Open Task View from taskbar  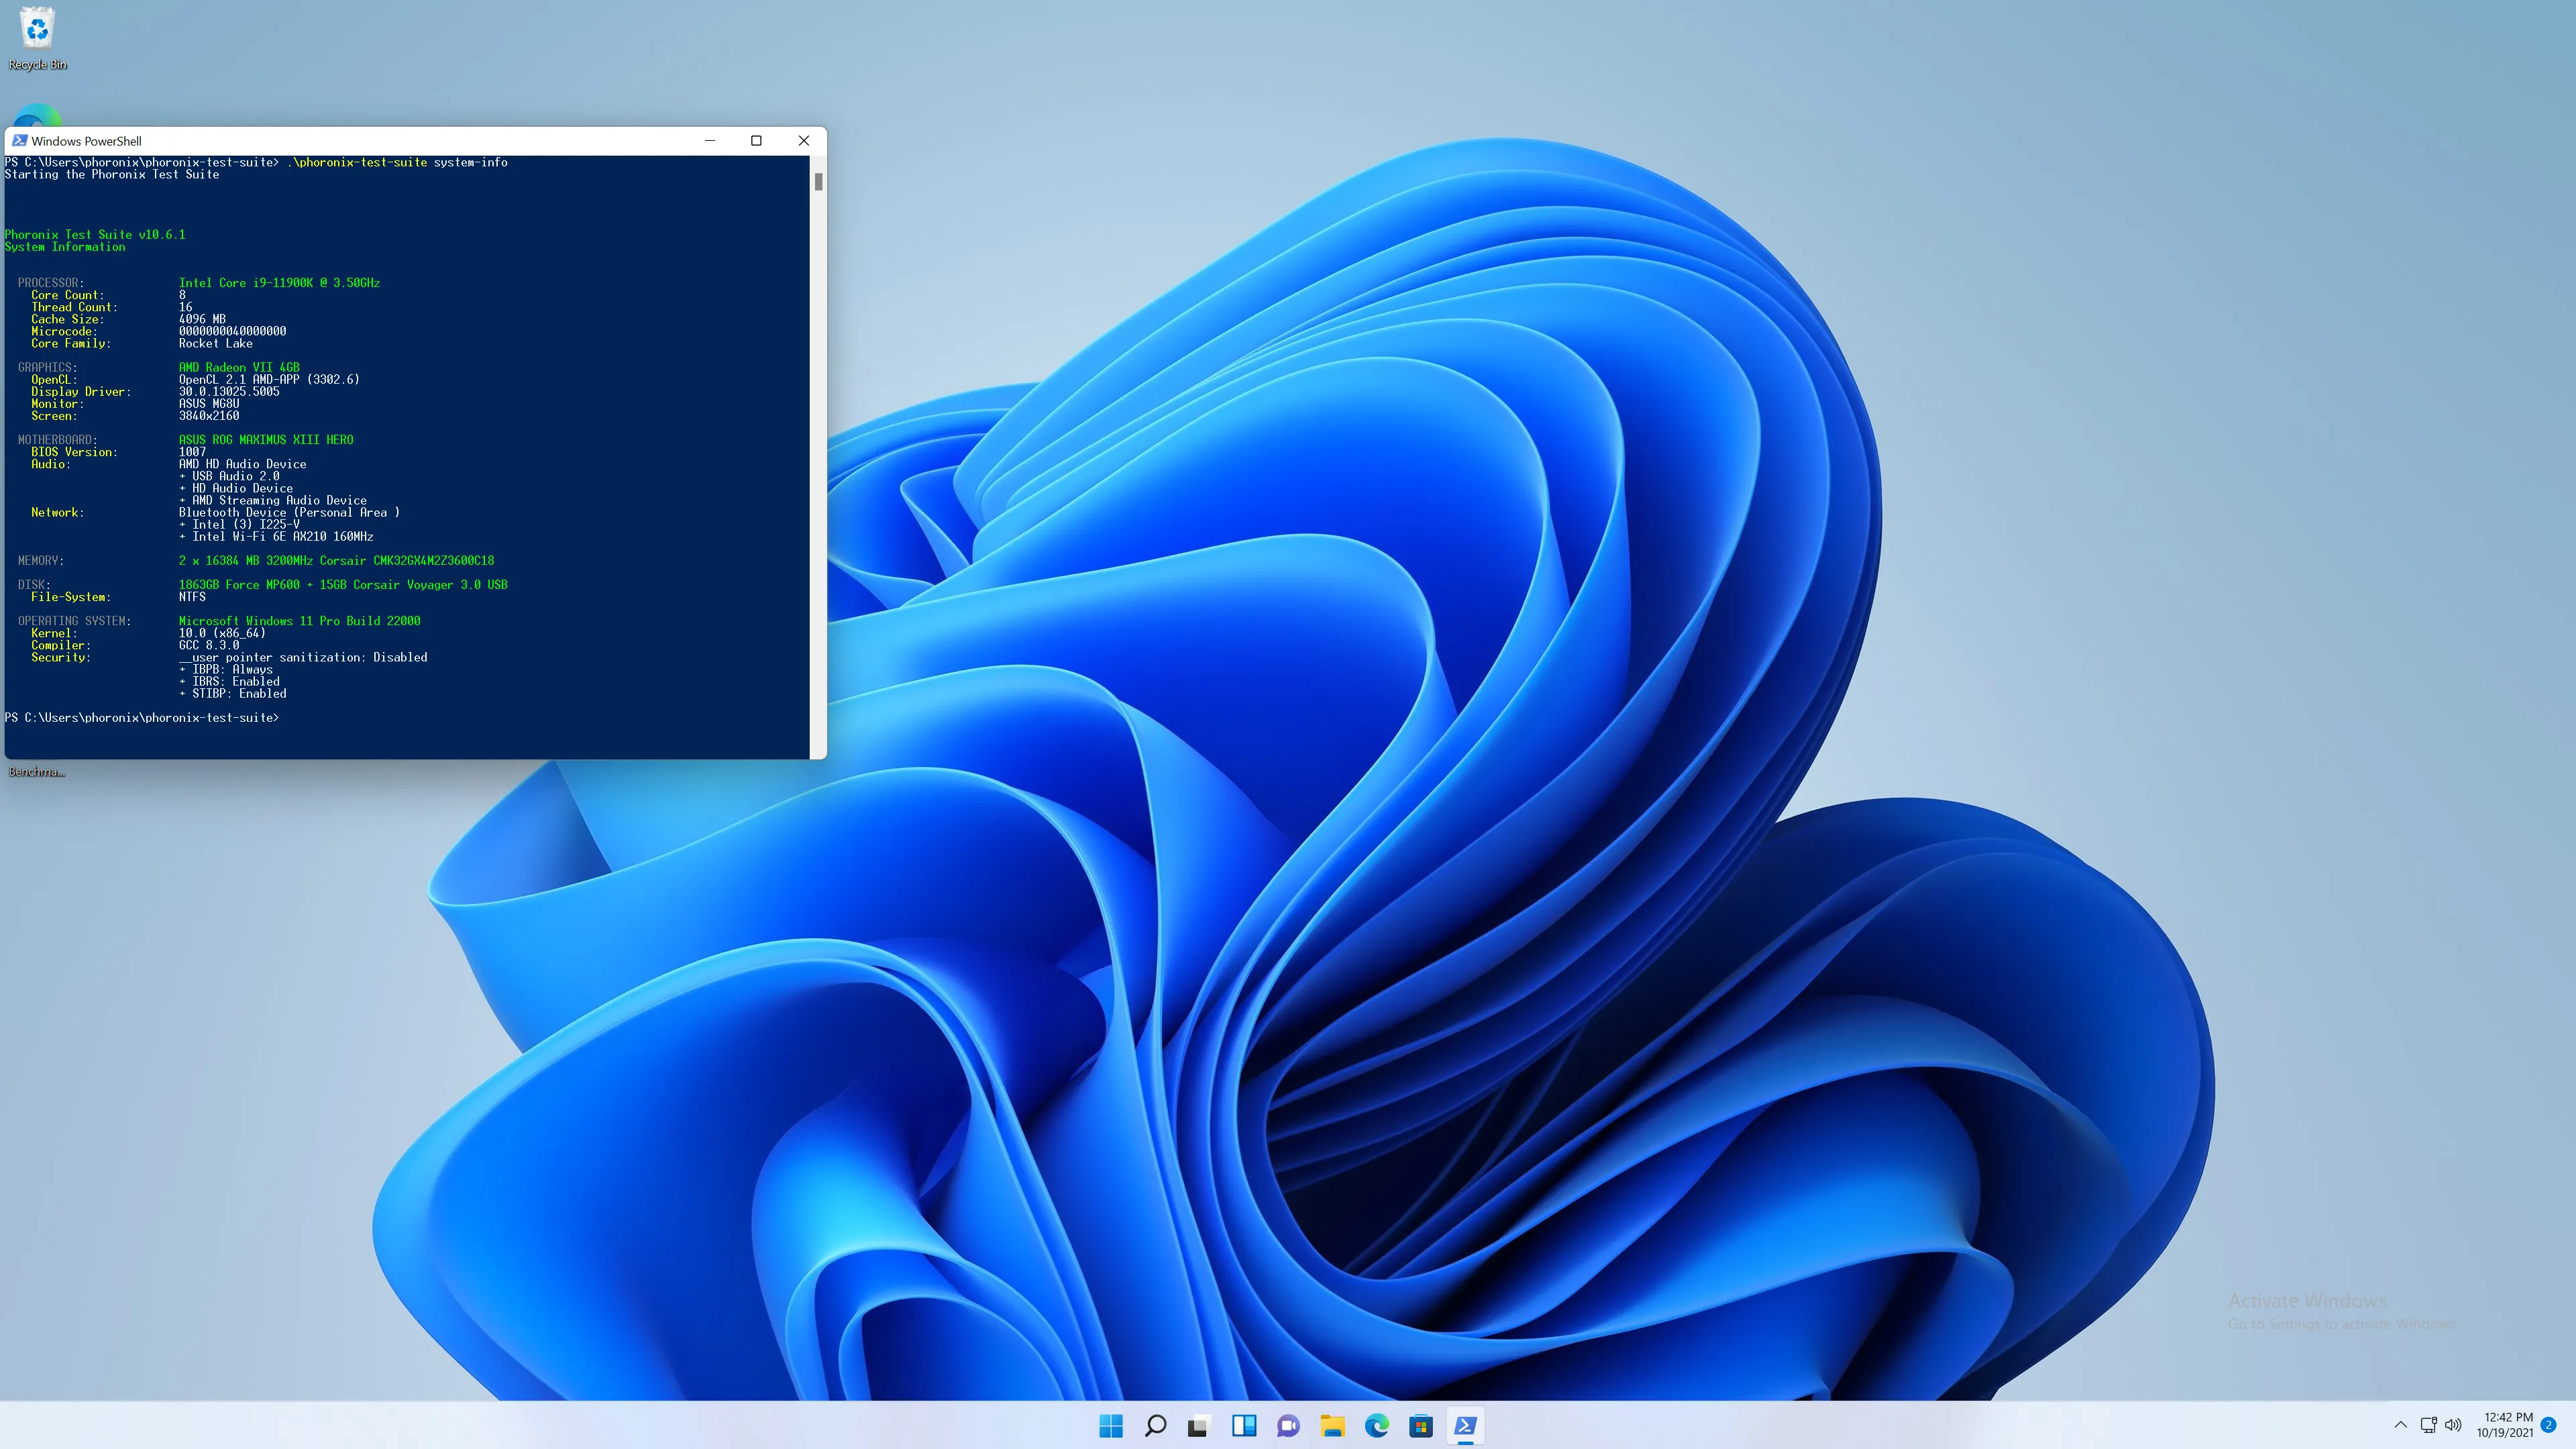tap(1198, 1426)
